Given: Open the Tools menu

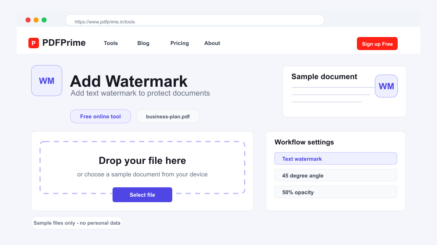Looking at the screenshot, I should tap(111, 43).
